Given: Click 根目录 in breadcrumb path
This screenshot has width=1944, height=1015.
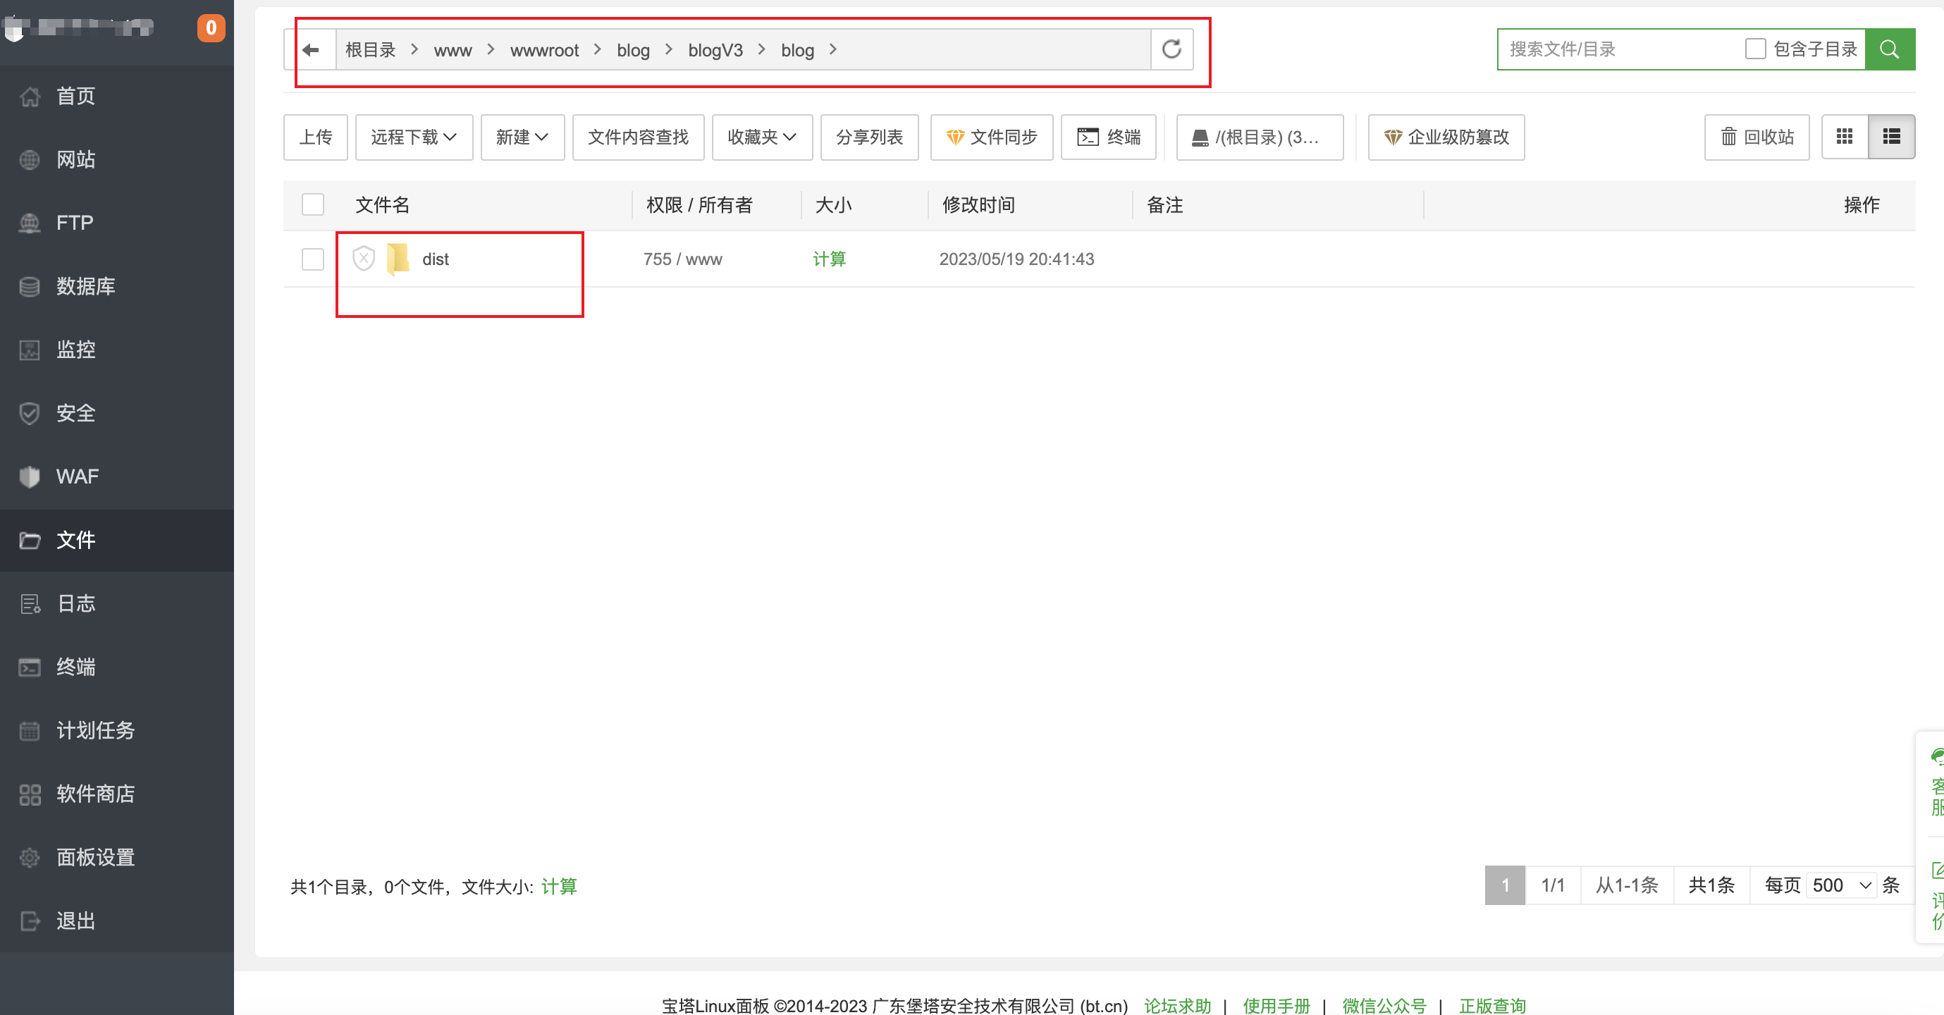Looking at the screenshot, I should click(x=371, y=50).
